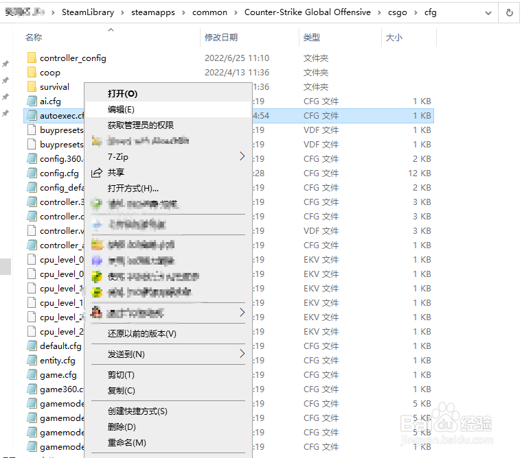Expand the chevron after common breadcrumb
Image resolution: width=522 pixels, height=458 pixels.
[236, 13]
